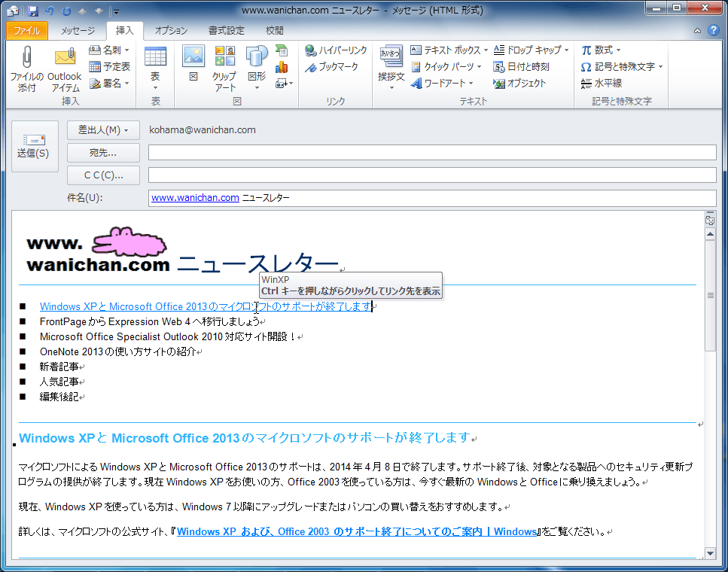
Task: Go to the previous item arrow
Action: (x=82, y=11)
